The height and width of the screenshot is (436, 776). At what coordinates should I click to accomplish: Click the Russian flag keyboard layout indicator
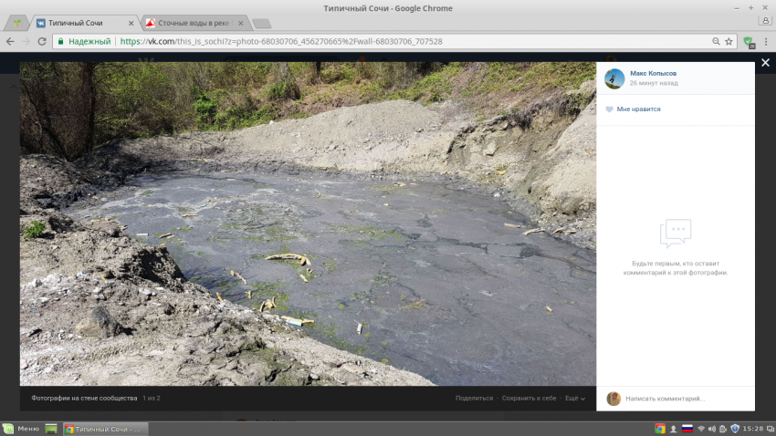[687, 429]
